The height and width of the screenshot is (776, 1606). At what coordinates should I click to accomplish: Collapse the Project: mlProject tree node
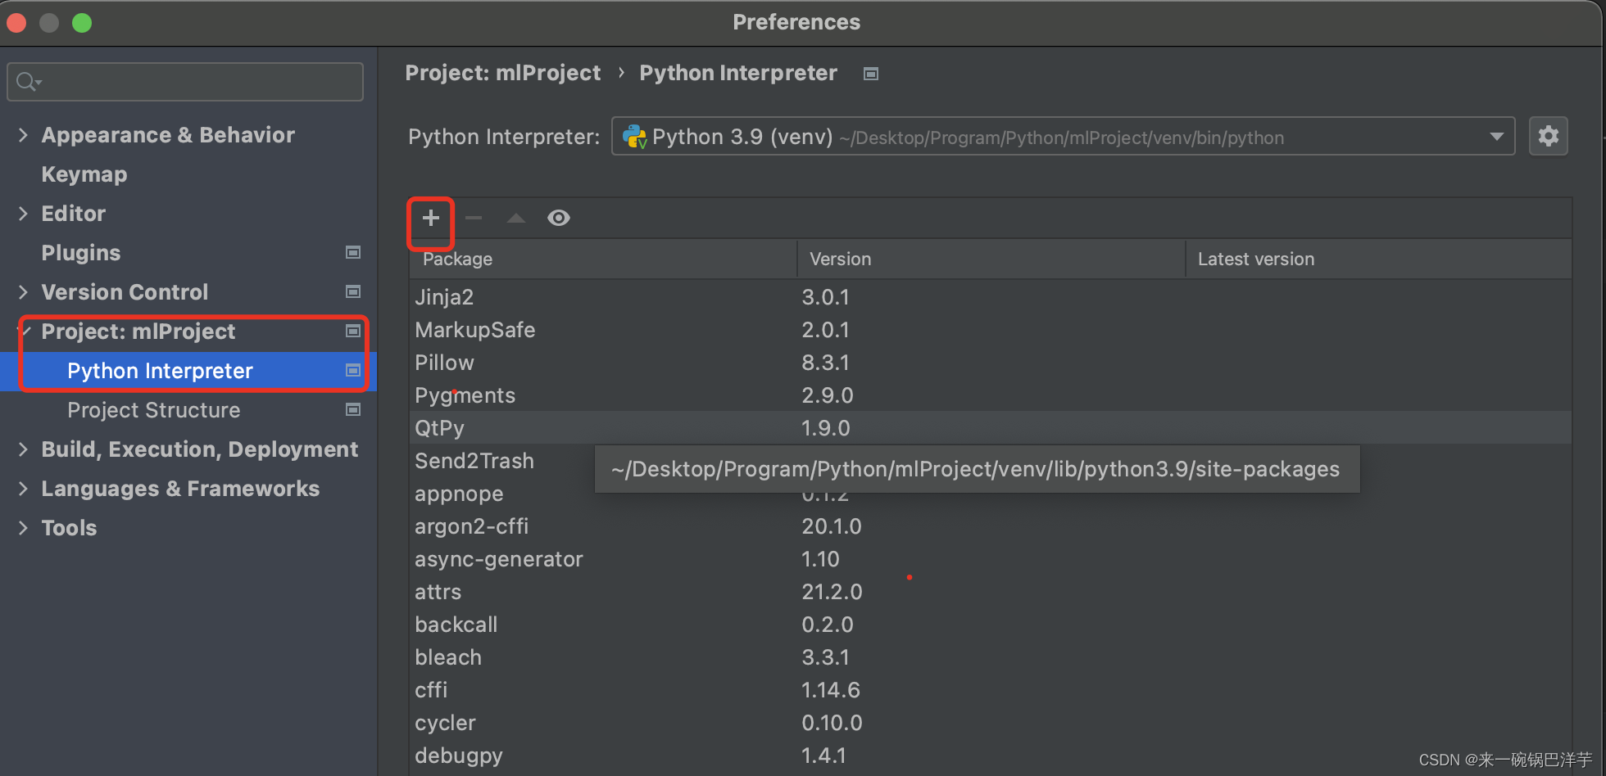[x=25, y=332]
